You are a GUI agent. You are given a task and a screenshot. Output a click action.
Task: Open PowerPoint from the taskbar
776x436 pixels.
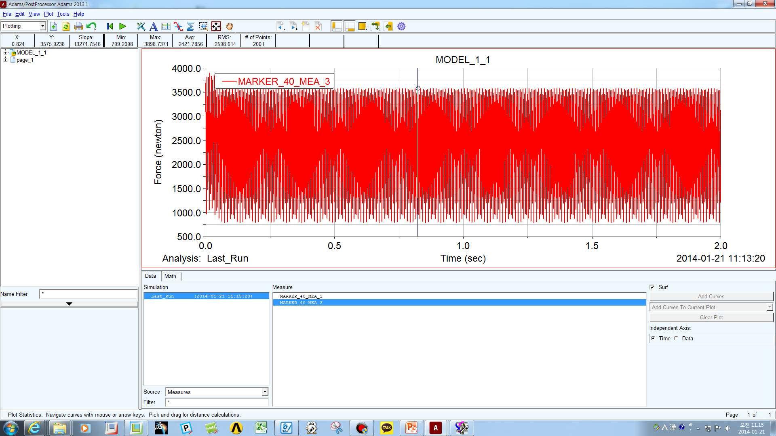(x=411, y=428)
